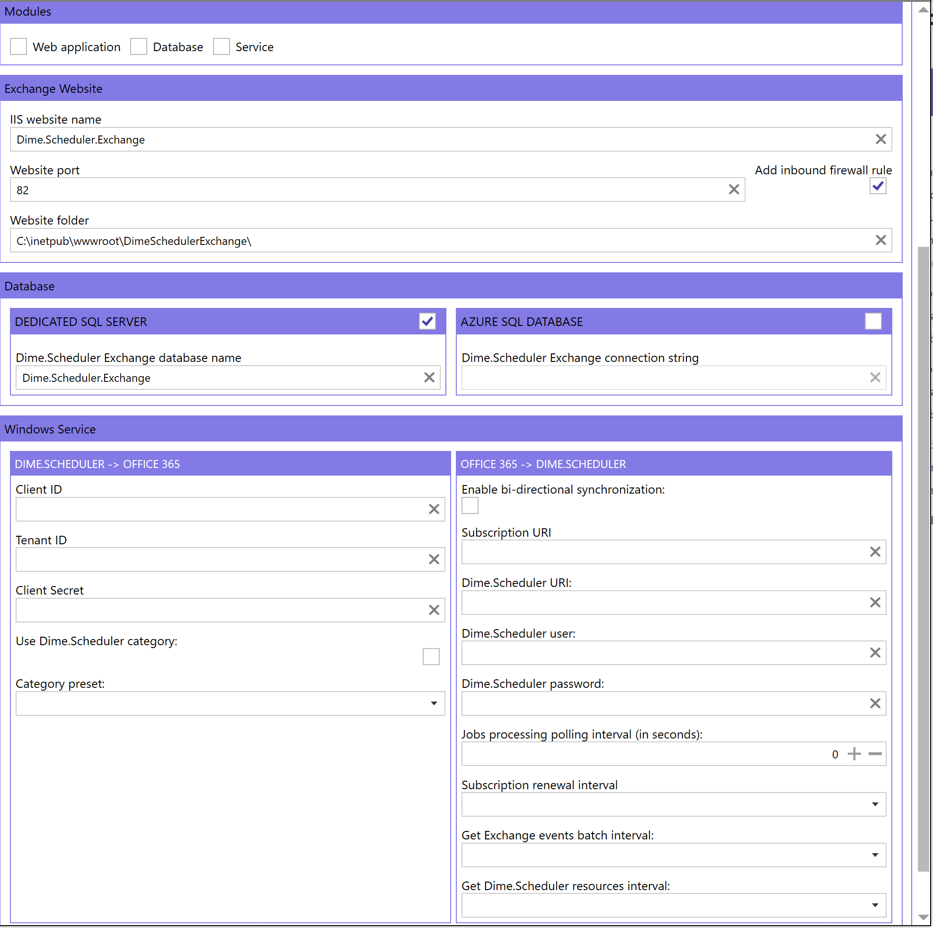
Task: Clear the Client Secret field
Action: coord(434,610)
